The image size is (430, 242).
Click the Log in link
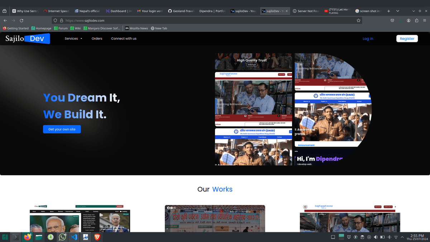[x=368, y=39]
